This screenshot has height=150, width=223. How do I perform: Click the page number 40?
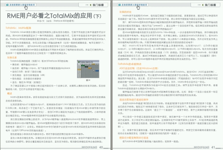(x=101, y=148)
